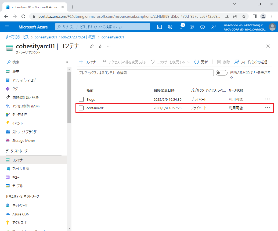
Task: Toggle 削除されたコンテナーを表示する switch
Action: (x=221, y=73)
